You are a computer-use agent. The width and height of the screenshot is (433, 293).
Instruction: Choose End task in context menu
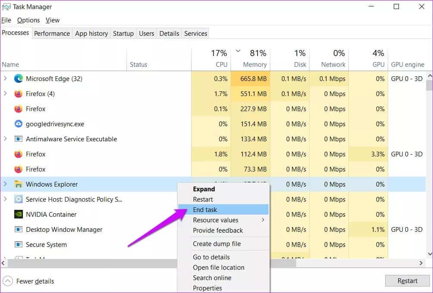(223, 209)
